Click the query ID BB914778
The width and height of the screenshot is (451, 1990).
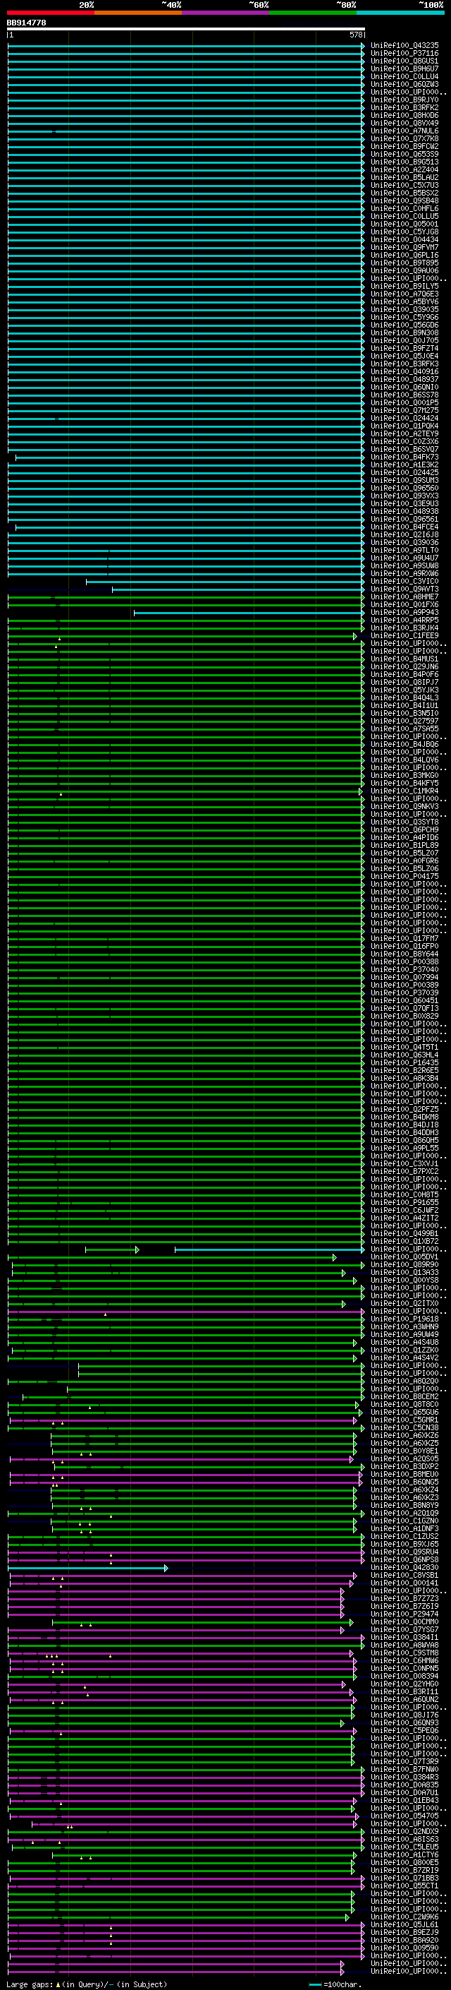(26, 23)
